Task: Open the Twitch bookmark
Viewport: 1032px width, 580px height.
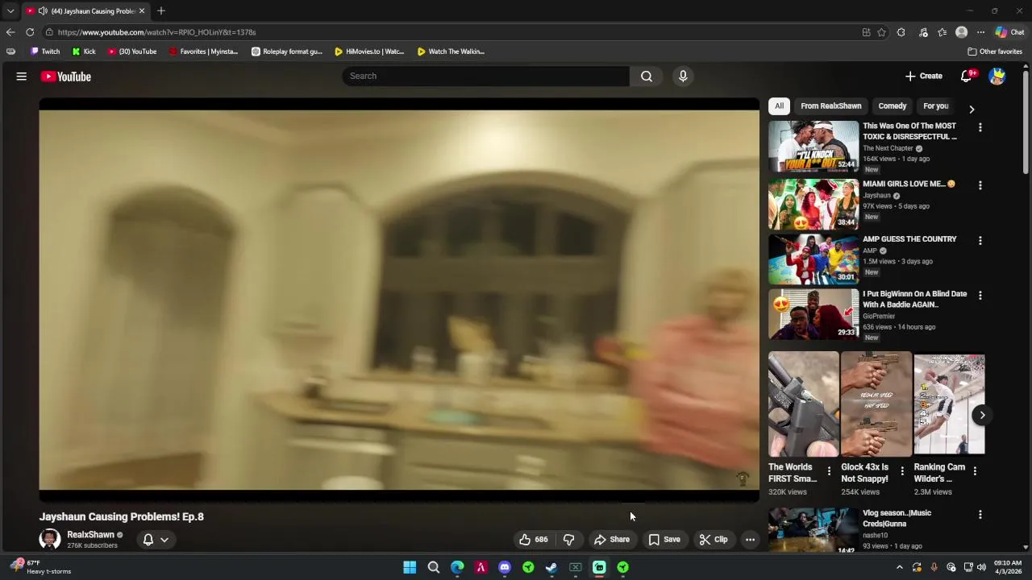Action: click(x=45, y=52)
